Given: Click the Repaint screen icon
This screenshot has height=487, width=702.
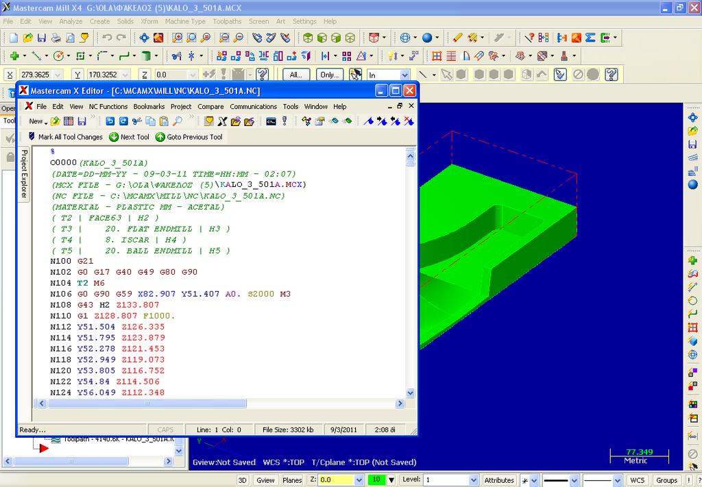Looking at the screenshot, I should pos(158,38).
